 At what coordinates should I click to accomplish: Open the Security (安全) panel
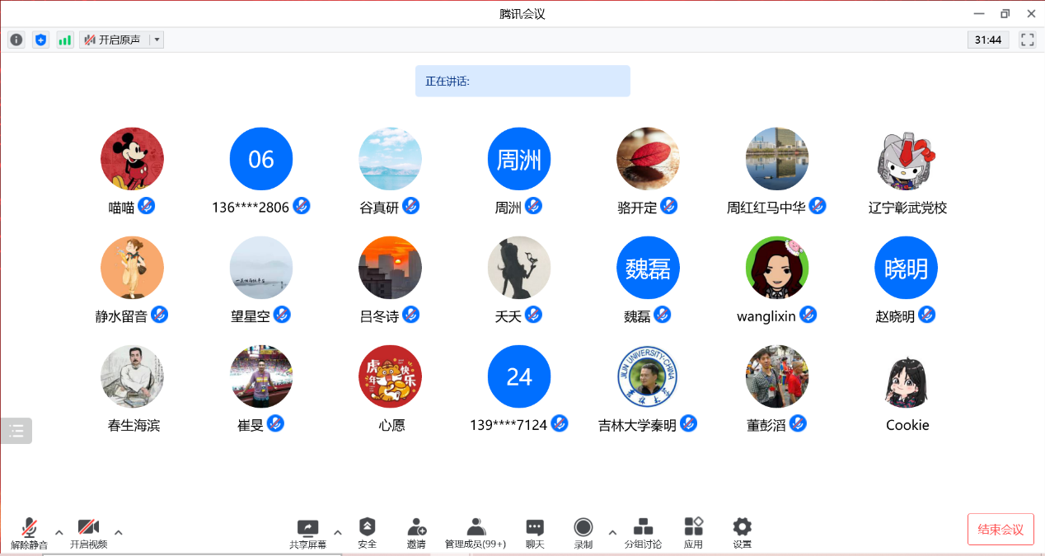point(367,532)
